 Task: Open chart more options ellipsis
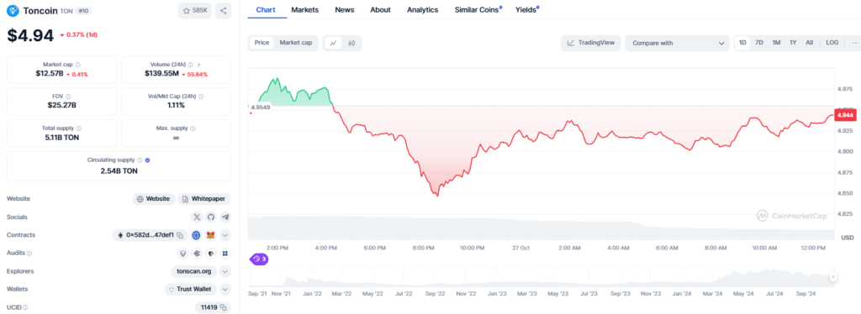854,43
